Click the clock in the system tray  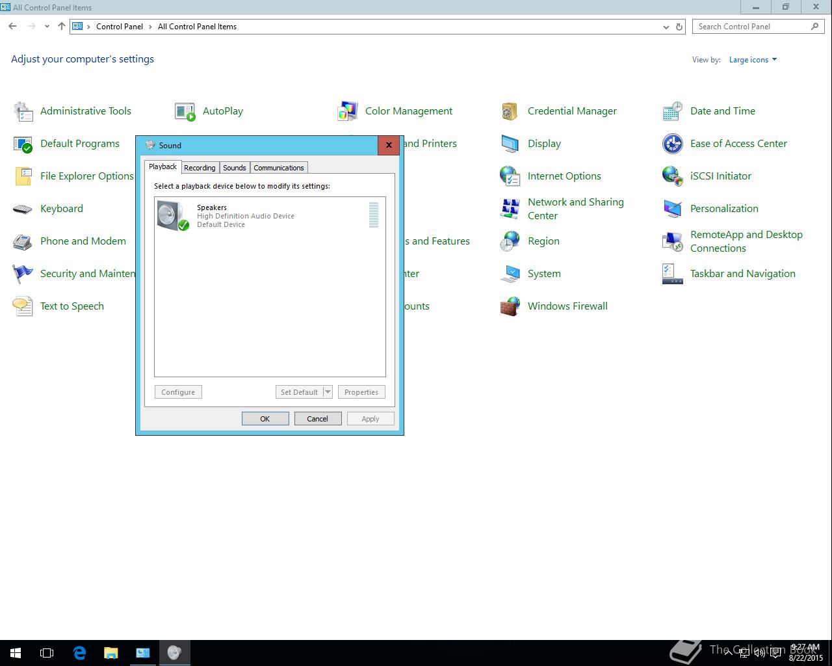tap(806, 653)
